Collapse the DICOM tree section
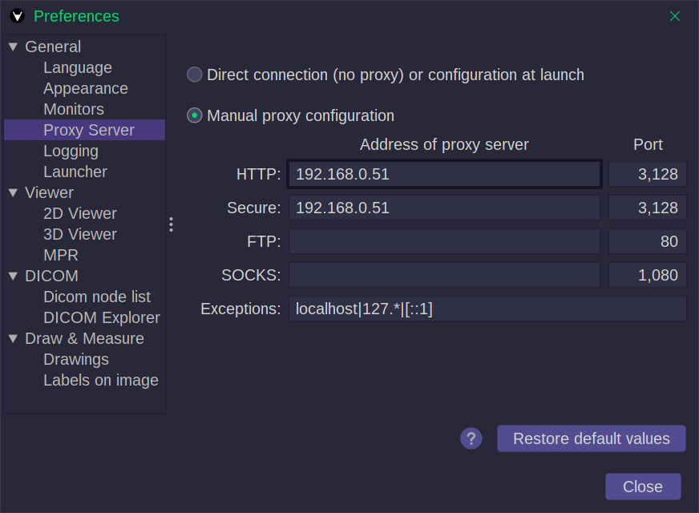 (13, 276)
